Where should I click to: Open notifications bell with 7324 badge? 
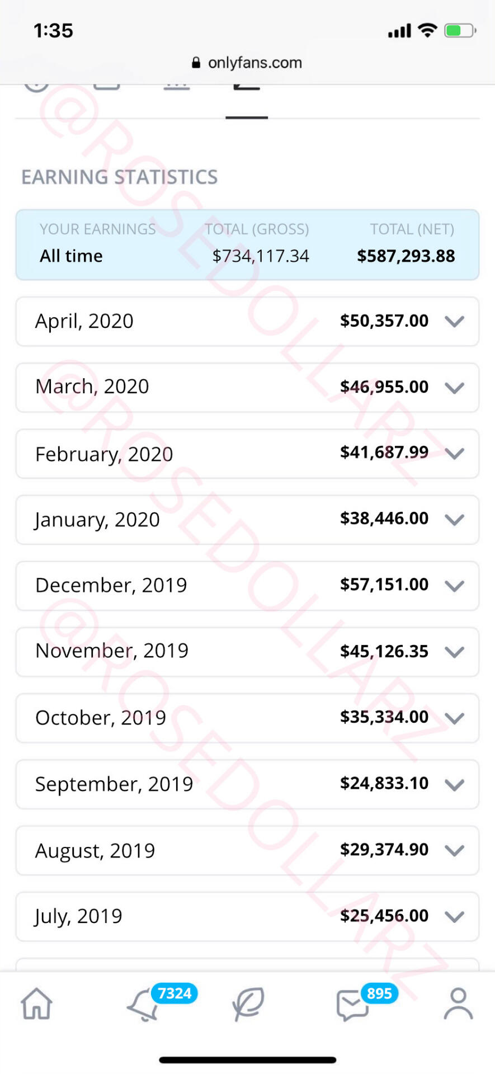[144, 1005]
